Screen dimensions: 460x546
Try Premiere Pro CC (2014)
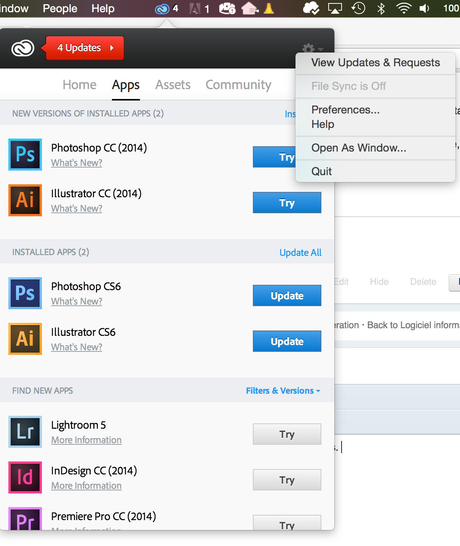(287, 522)
